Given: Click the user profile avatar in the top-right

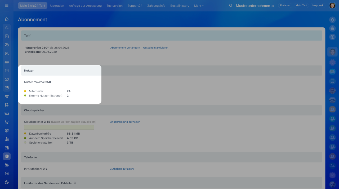Looking at the screenshot, I should pos(332,5).
